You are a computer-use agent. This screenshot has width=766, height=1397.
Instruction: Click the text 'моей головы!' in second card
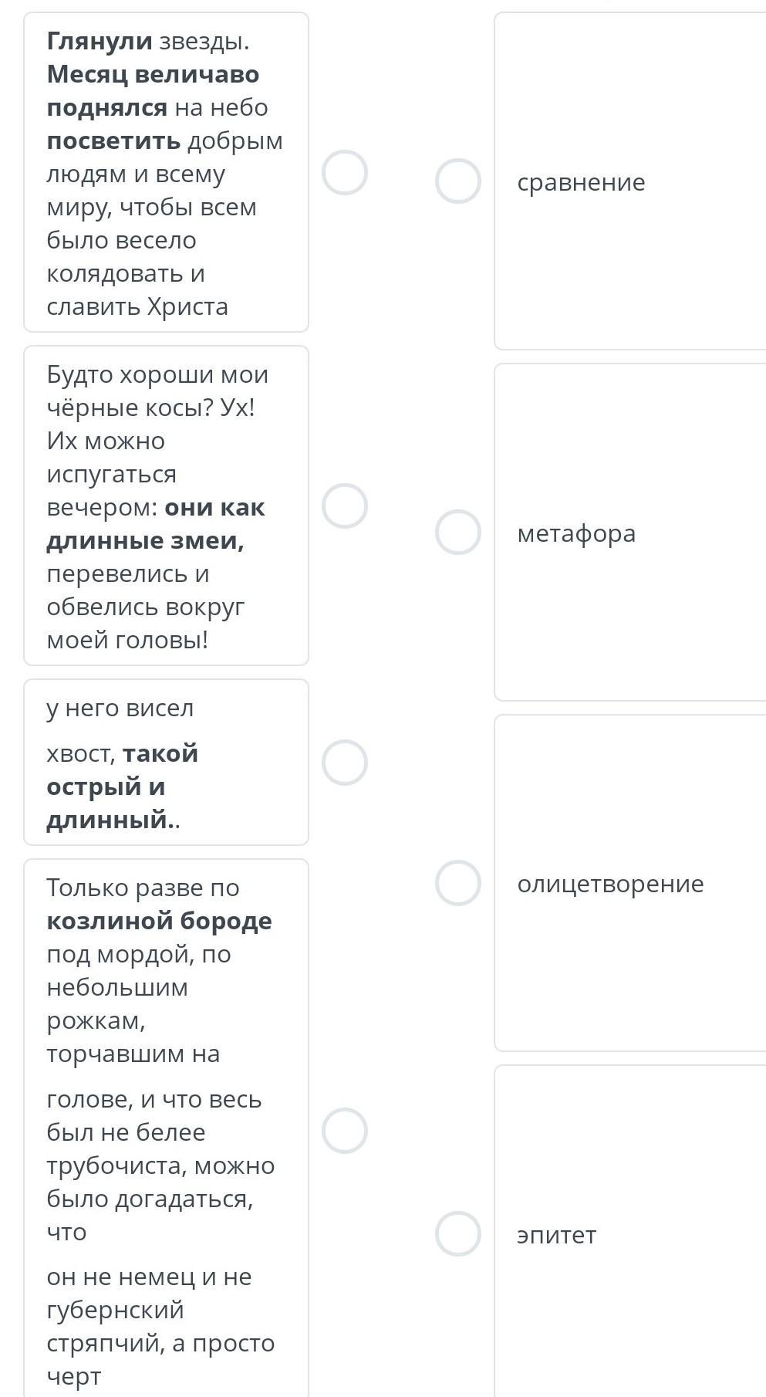(127, 640)
